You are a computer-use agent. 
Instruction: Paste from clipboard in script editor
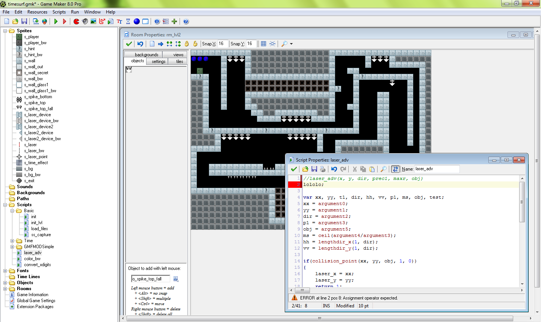click(372, 169)
